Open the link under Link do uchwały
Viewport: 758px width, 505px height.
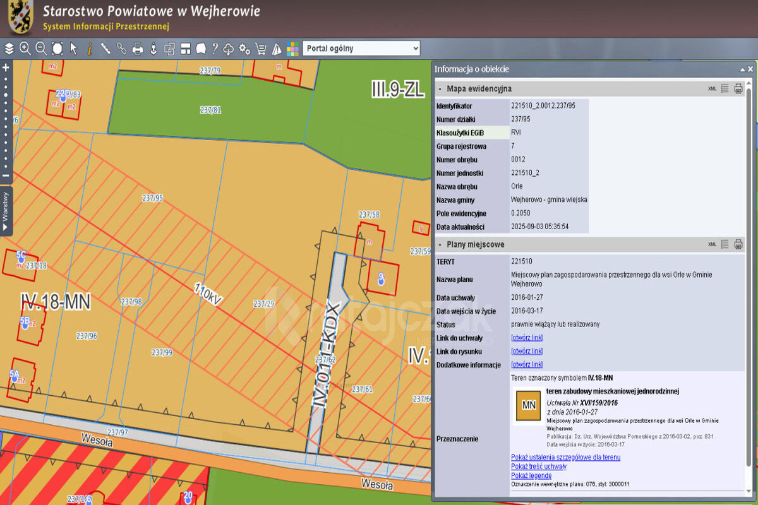pos(527,338)
